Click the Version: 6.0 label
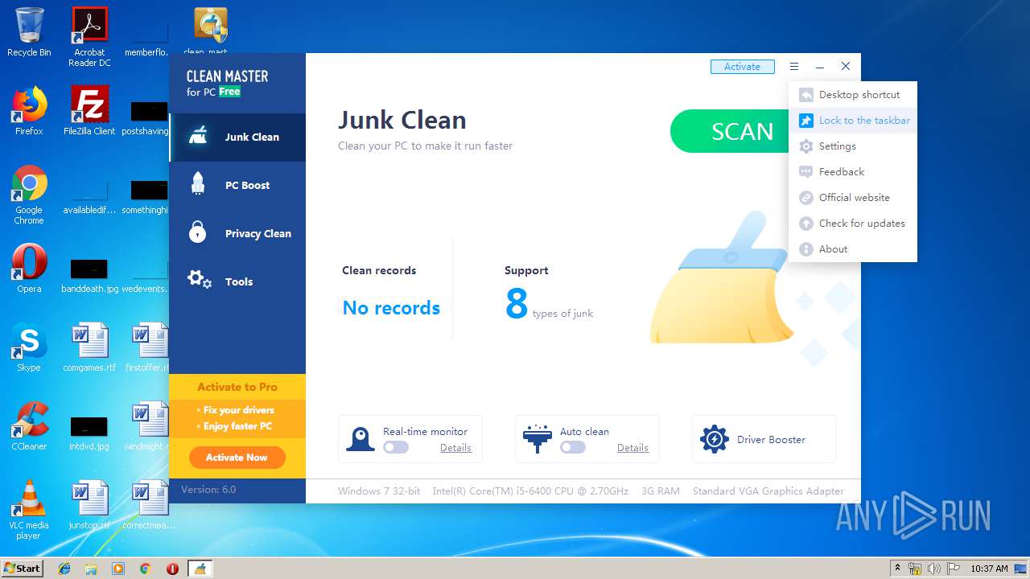This screenshot has height=579, width=1030. click(208, 490)
